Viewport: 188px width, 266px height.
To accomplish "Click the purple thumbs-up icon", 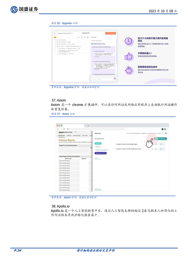I will point(129,56).
